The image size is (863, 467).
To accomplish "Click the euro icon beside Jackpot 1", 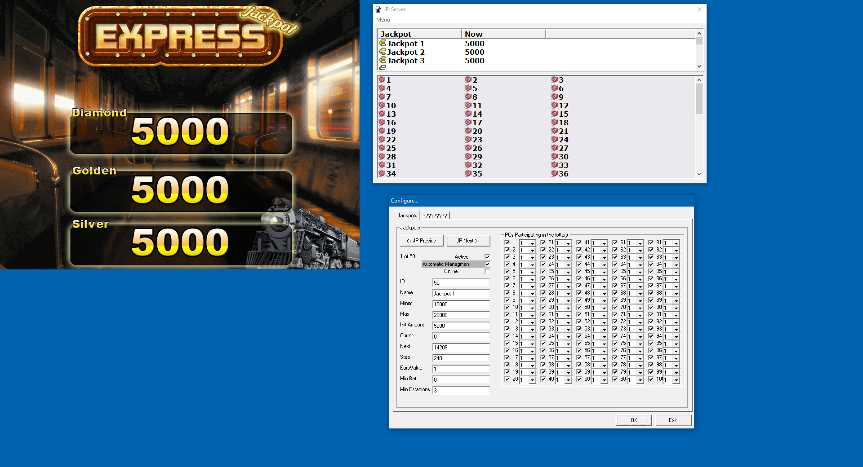I will (x=383, y=43).
